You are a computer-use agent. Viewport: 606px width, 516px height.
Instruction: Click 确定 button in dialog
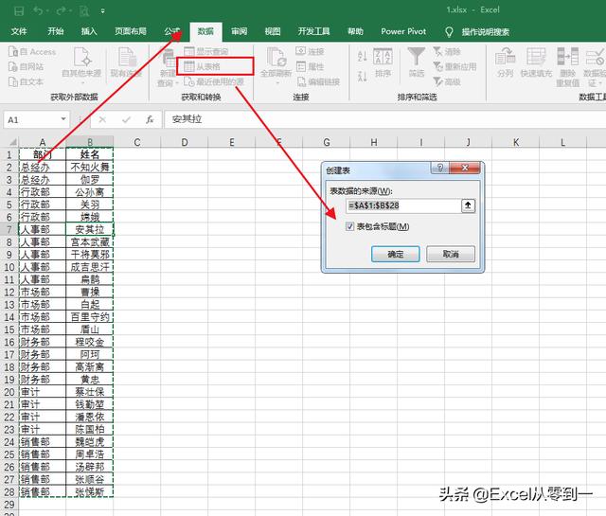pos(396,255)
